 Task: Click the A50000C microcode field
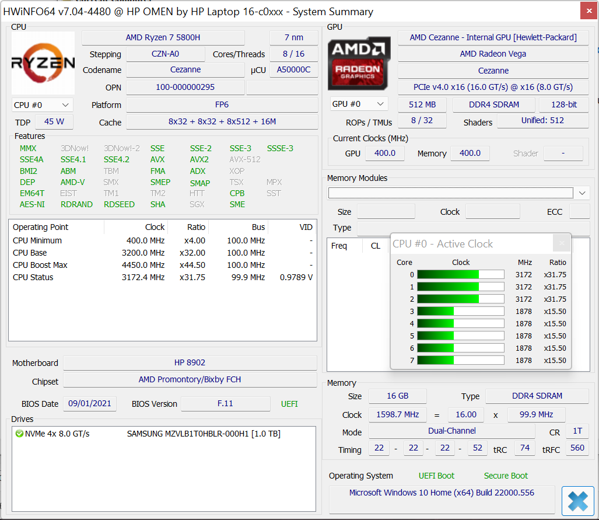[x=294, y=69]
